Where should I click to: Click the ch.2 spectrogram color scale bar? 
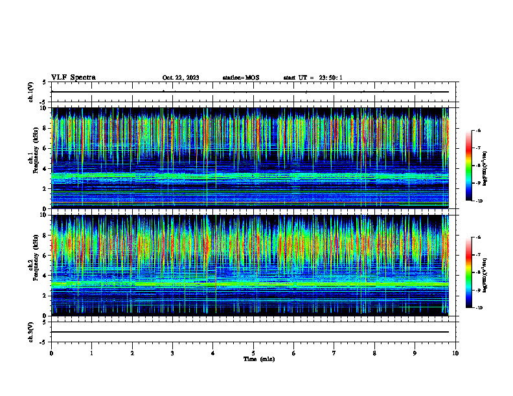tap(468, 272)
